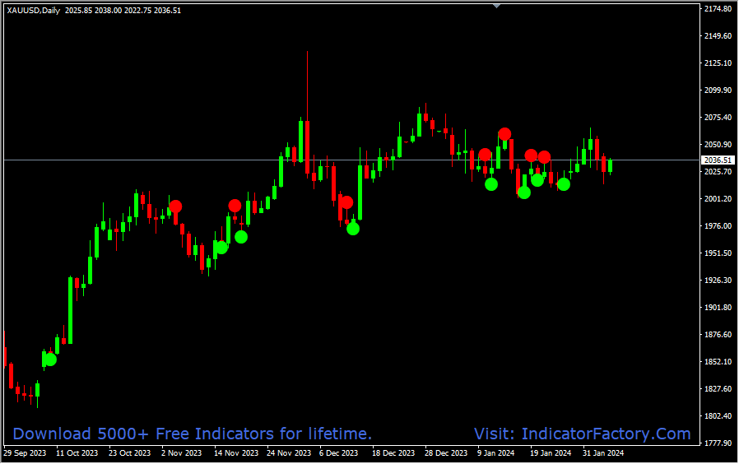Click the 2001.20 price axis label
Screen dimensions: 739x464
tap(718, 199)
